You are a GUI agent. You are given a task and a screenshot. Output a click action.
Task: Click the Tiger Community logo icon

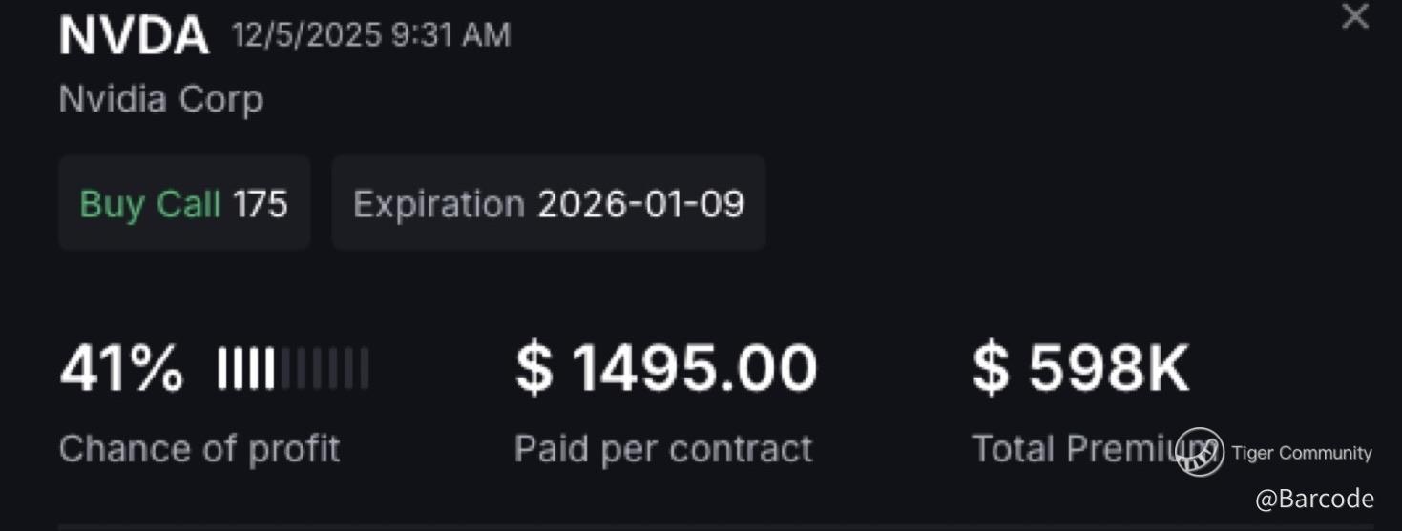[x=1200, y=452]
